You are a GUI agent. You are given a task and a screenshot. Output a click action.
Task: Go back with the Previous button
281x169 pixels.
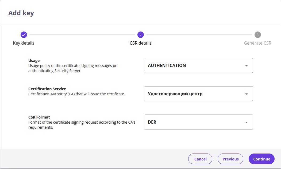click(230, 159)
